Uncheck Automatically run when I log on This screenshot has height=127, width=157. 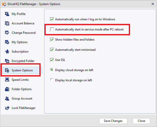coord(52,19)
